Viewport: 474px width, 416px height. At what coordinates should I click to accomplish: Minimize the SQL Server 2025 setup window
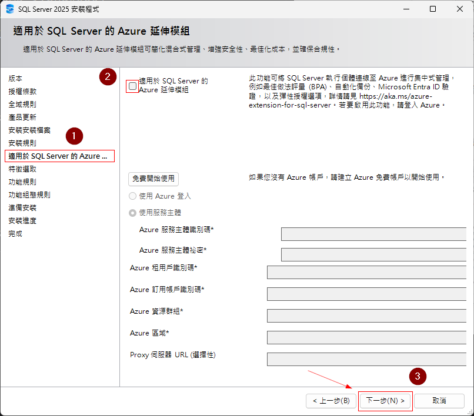point(406,9)
